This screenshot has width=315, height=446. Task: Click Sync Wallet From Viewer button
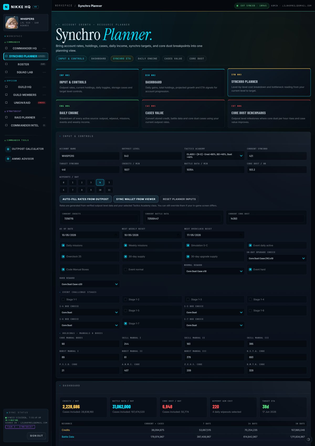136,199
